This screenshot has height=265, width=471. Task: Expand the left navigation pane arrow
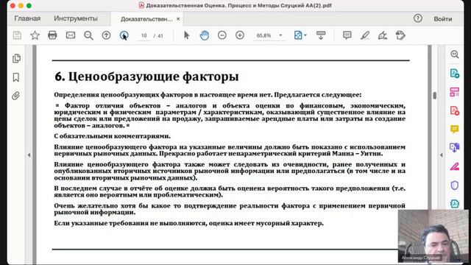[29, 155]
